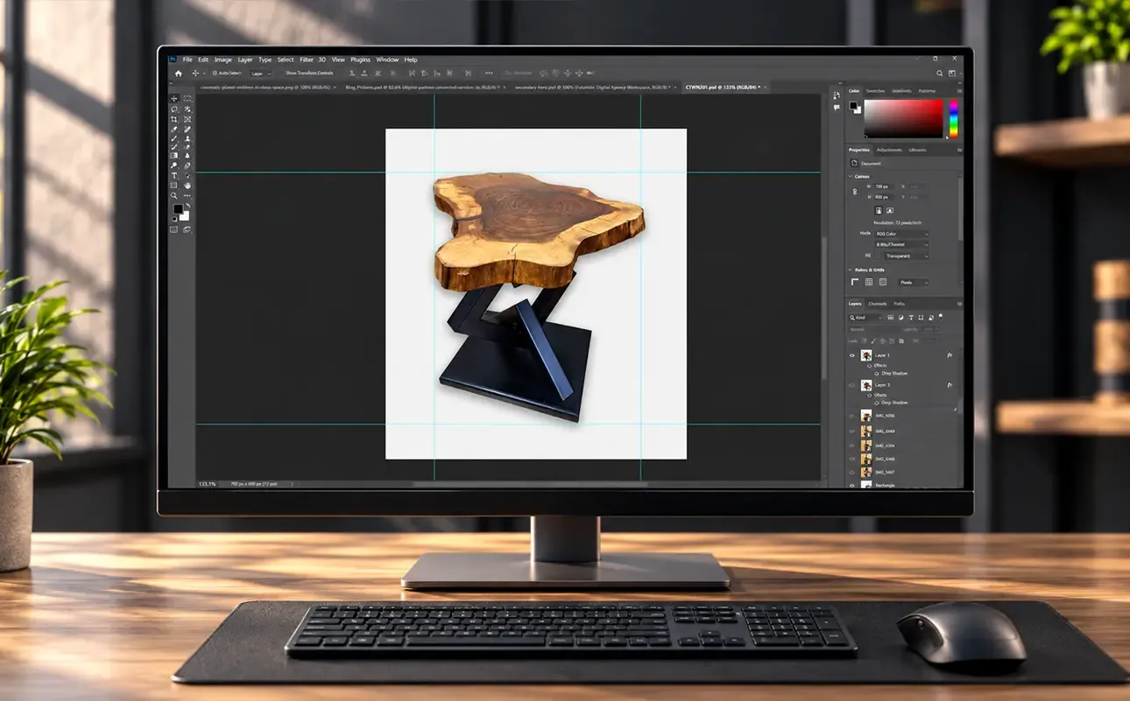
Task: Select the Lasso tool
Action: point(174,109)
